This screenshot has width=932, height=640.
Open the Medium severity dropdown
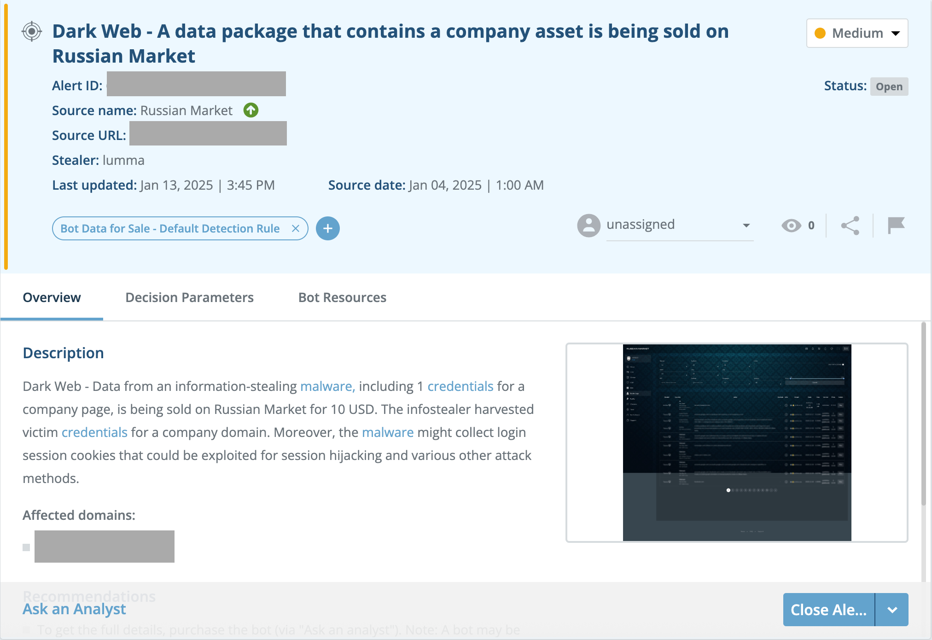895,33
